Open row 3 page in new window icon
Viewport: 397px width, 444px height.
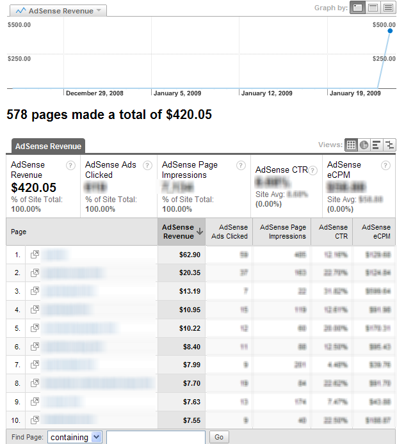35,291
